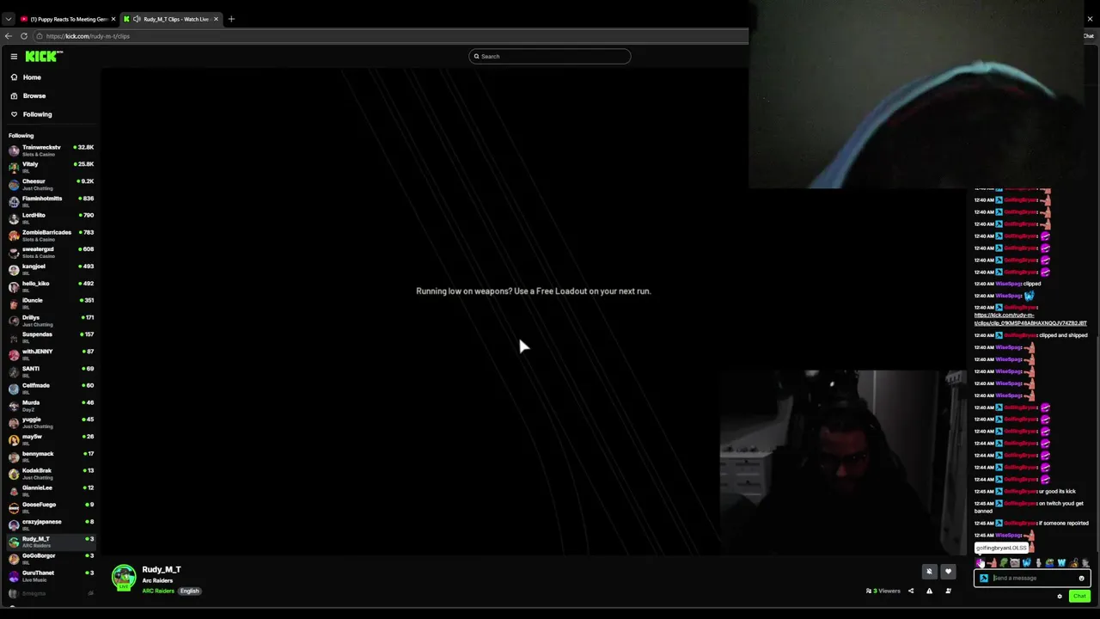The height and width of the screenshot is (619, 1100).
Task: Open the emoji picker in message box
Action: point(1081,579)
